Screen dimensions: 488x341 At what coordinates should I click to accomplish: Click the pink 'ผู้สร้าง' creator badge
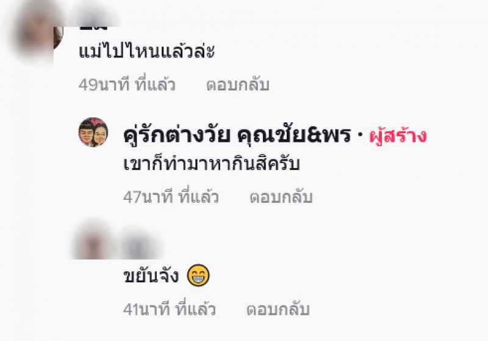398,136
